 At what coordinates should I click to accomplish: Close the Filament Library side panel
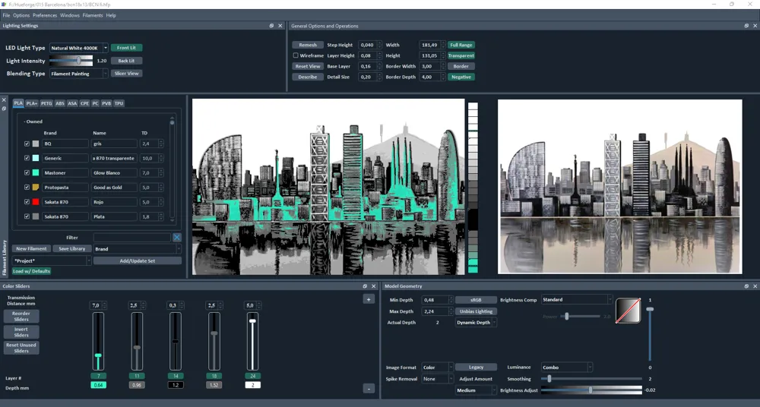click(x=4, y=100)
